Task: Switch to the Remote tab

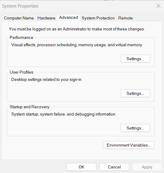Action: click(125, 18)
